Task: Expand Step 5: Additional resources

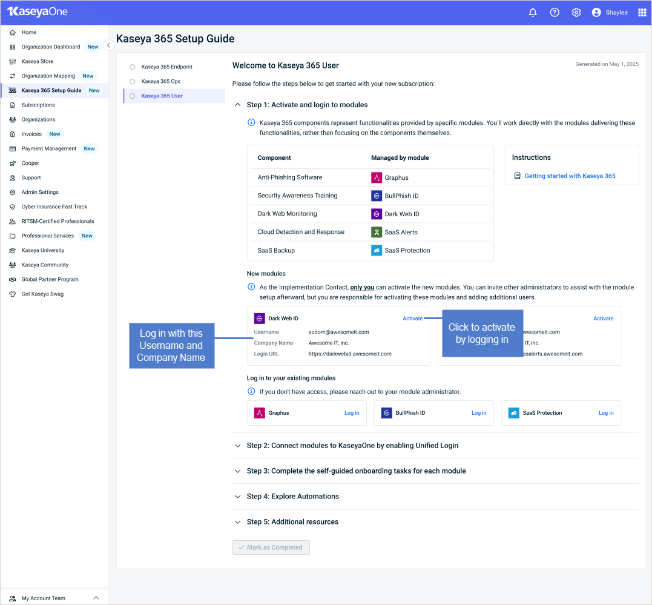Action: [x=237, y=522]
